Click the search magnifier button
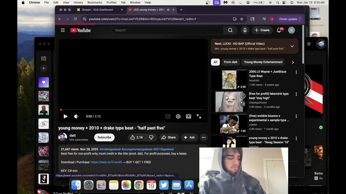 point(230,30)
